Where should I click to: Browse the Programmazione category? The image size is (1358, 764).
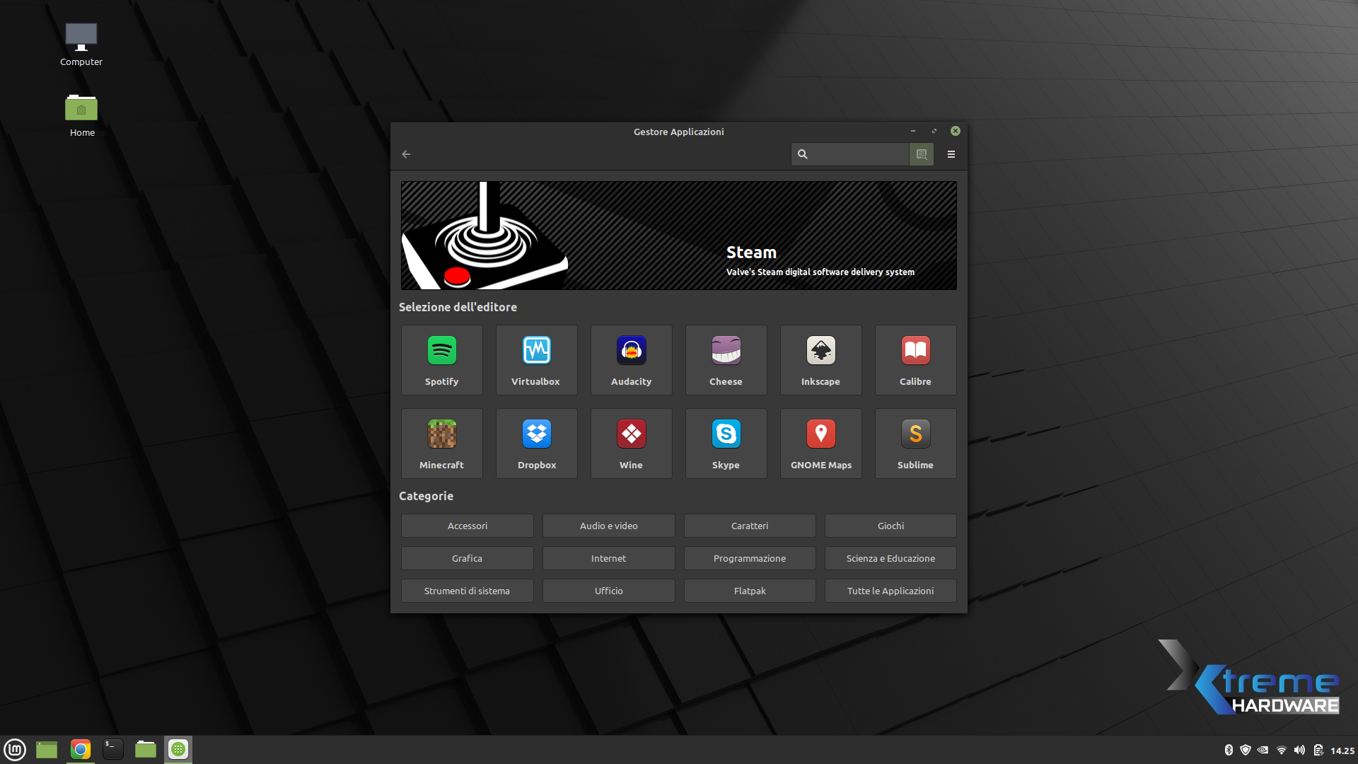tap(749, 558)
